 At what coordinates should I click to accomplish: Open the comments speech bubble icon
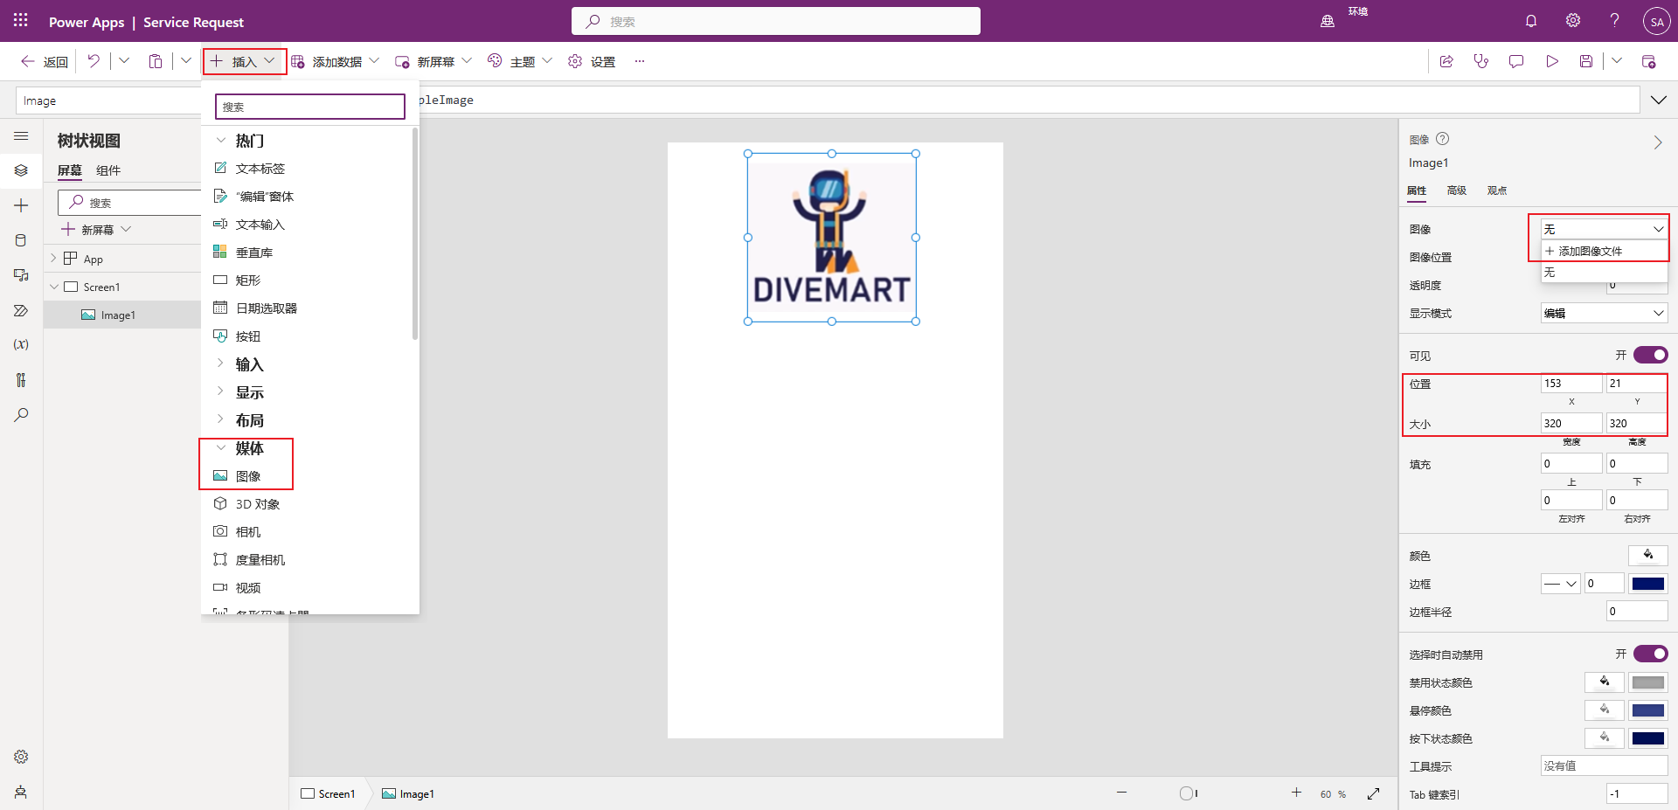1516,61
